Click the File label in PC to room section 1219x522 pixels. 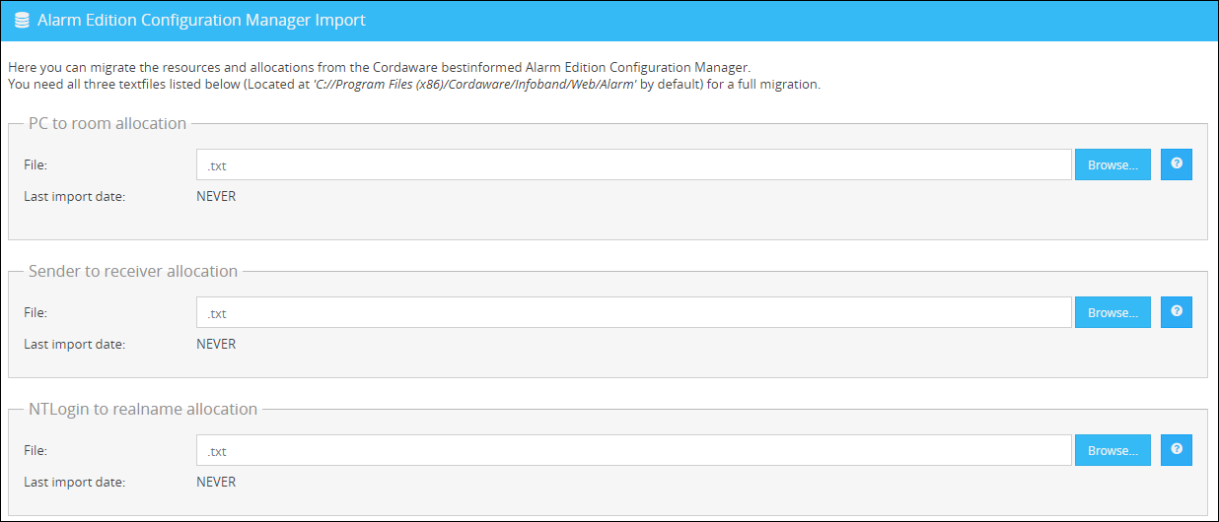(36, 165)
